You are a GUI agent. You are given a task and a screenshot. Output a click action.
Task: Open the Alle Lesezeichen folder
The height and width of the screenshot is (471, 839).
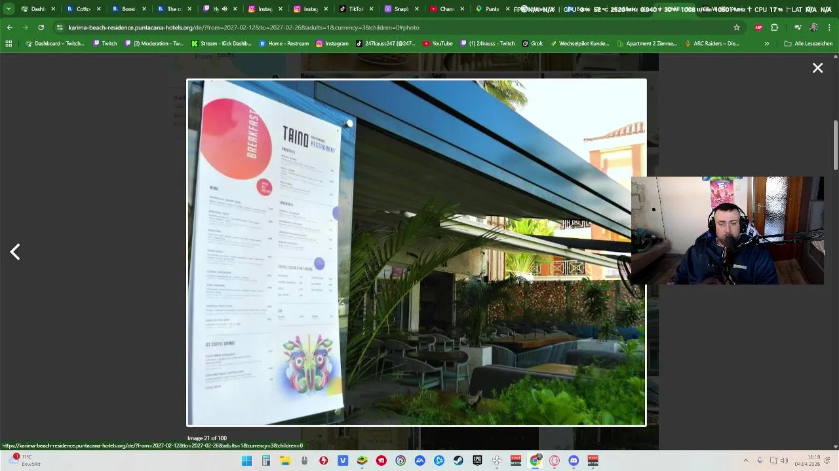808,43
